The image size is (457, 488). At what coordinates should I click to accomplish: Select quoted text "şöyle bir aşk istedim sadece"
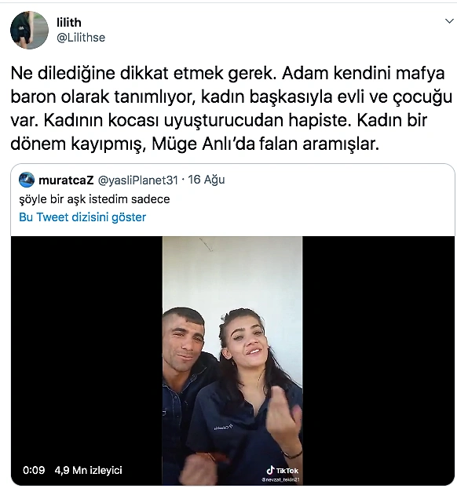point(94,199)
